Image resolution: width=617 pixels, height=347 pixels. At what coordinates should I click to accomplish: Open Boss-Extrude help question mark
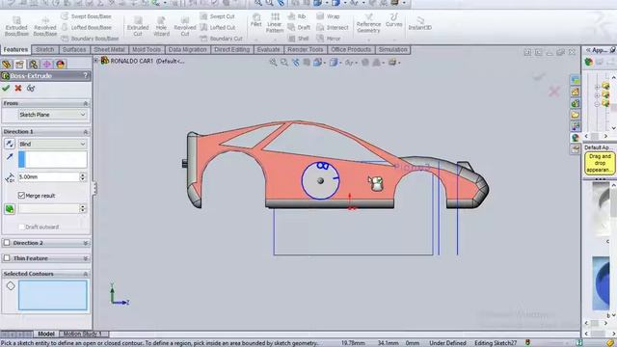[x=86, y=75]
